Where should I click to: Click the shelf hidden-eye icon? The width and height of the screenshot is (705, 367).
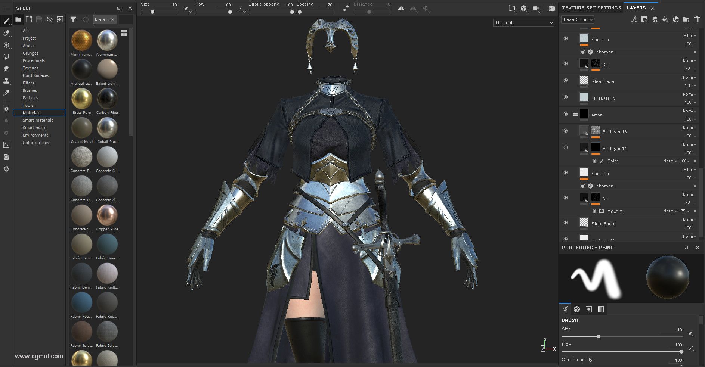(x=50, y=19)
